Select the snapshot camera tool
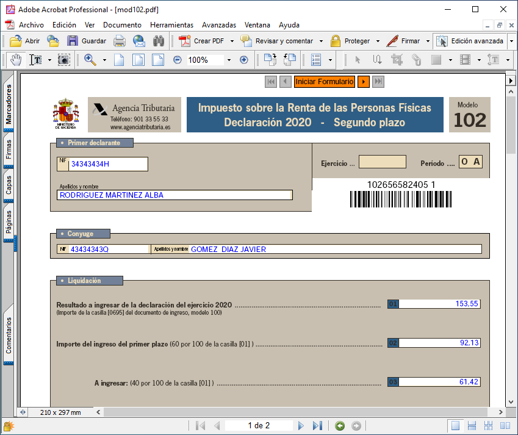 (64, 60)
